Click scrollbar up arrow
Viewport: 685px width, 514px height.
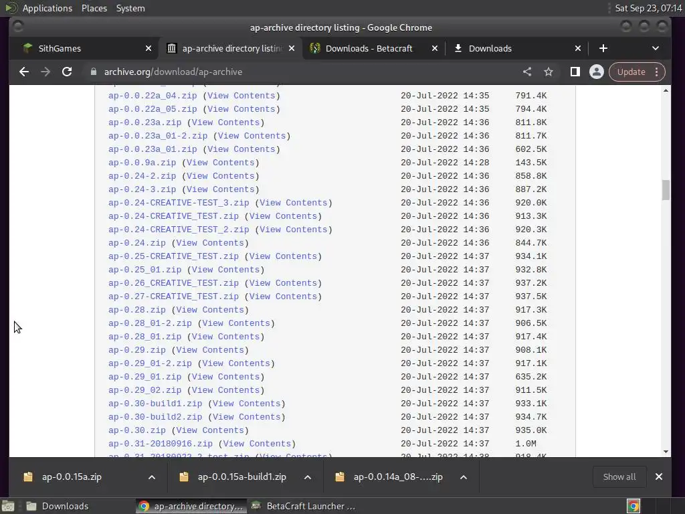point(666,90)
